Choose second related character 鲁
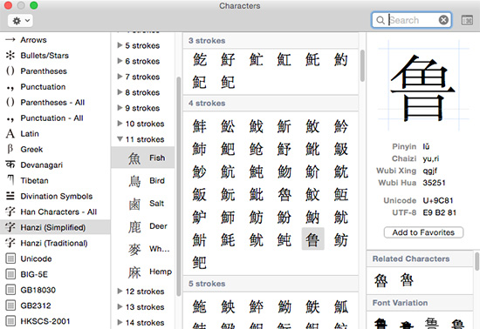 click(x=407, y=280)
